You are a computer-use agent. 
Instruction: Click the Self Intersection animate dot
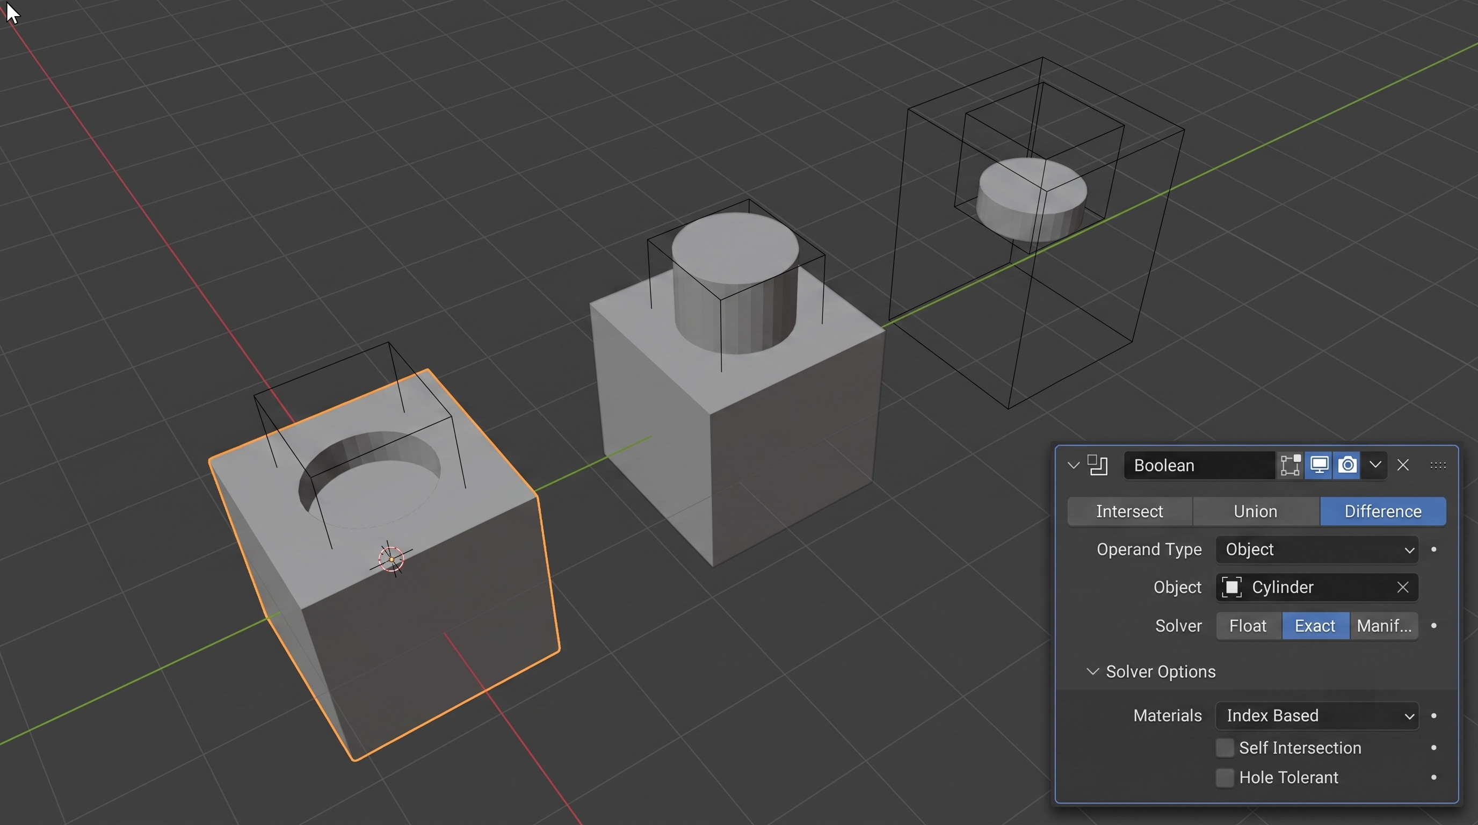[x=1434, y=748]
